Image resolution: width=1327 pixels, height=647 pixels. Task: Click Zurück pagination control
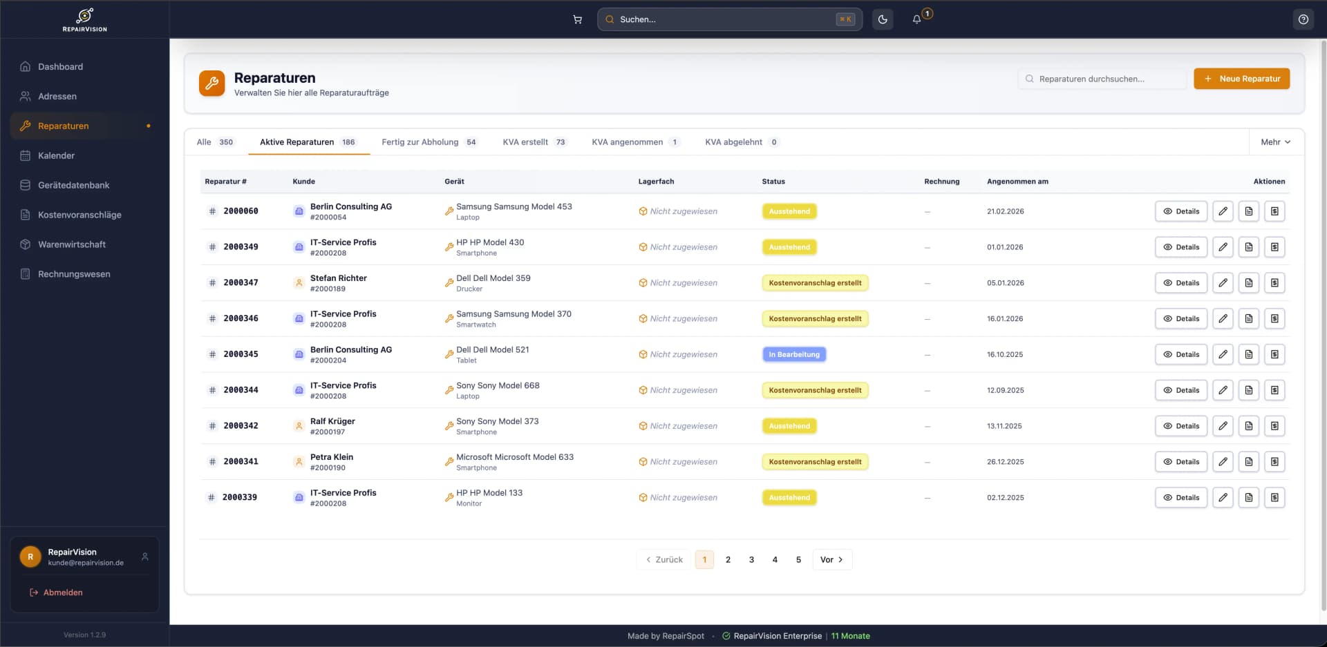(x=663, y=559)
